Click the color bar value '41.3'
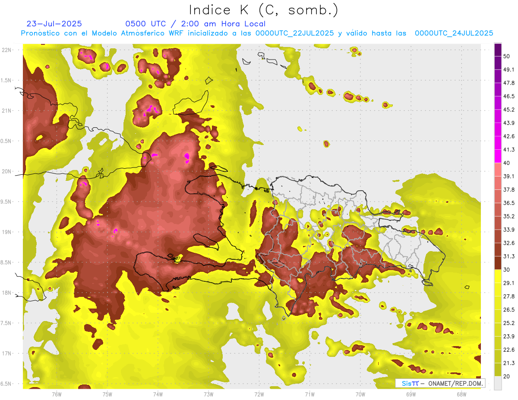 pyautogui.click(x=509, y=150)
